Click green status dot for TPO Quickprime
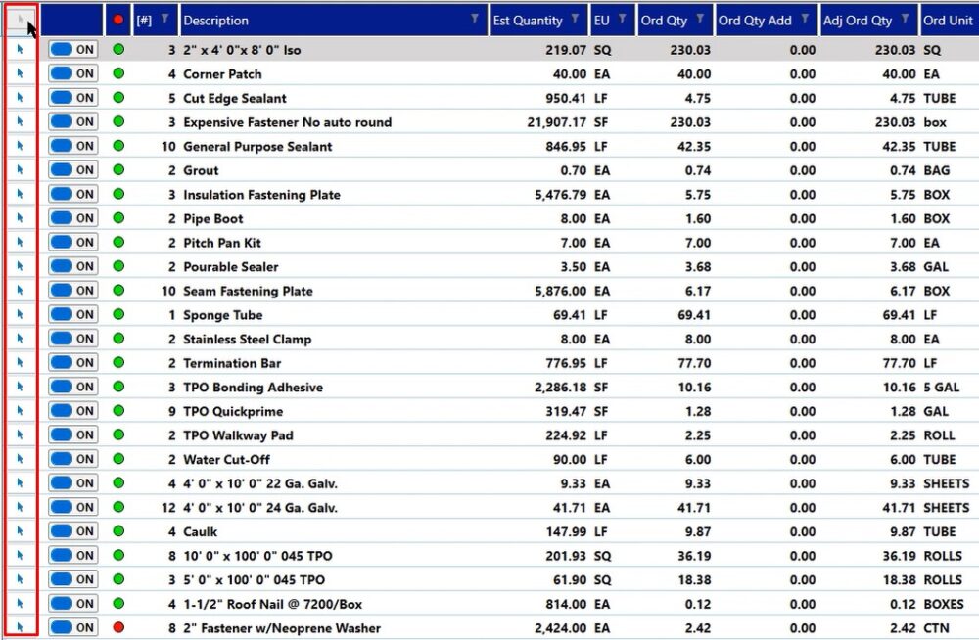Screen dimensions: 979x640 pos(118,411)
